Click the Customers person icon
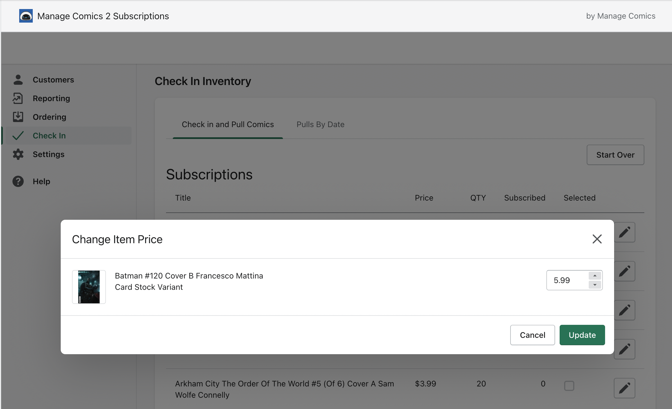The image size is (672, 409). pos(18,80)
